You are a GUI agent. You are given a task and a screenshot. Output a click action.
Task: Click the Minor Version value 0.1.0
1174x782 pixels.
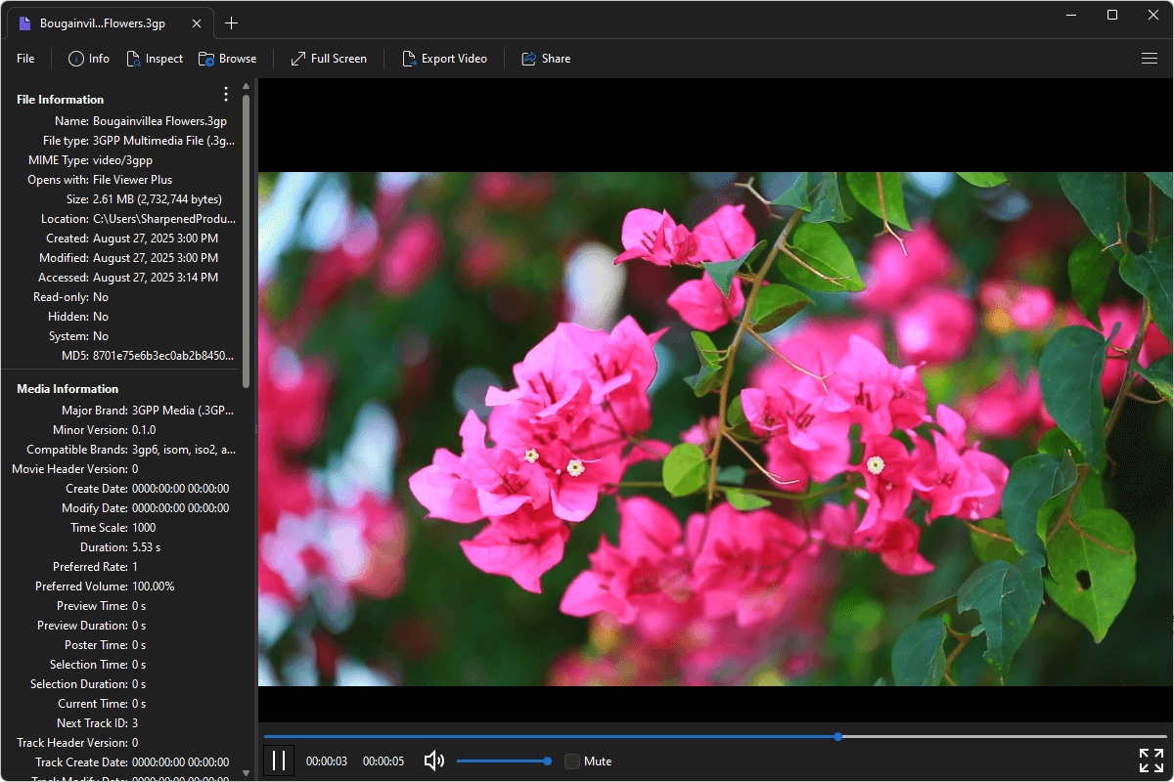144,430
